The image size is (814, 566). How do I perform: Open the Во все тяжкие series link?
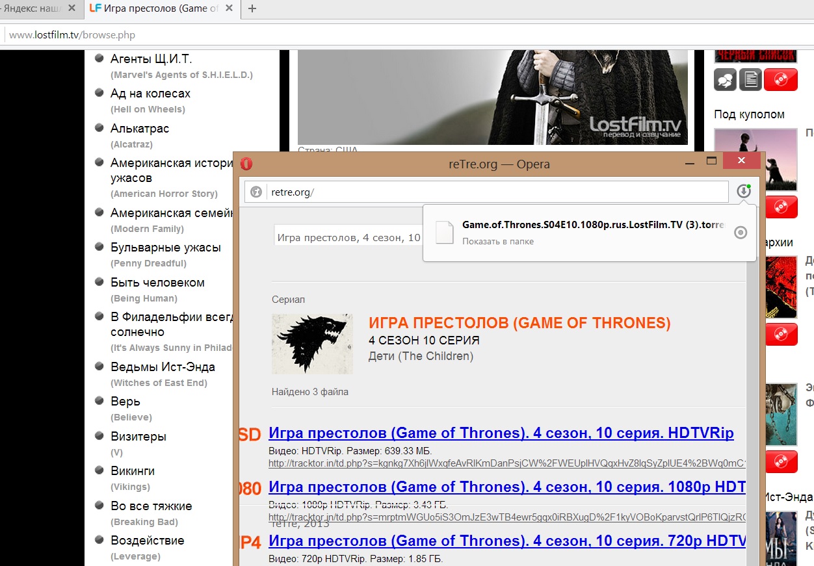click(x=151, y=506)
